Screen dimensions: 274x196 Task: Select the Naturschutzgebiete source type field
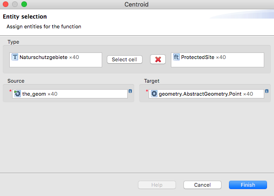pyautogui.click(x=56, y=60)
